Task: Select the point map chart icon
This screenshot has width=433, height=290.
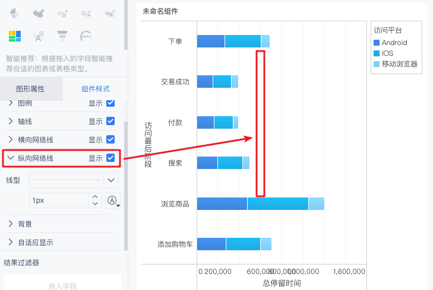Action: pos(62,13)
